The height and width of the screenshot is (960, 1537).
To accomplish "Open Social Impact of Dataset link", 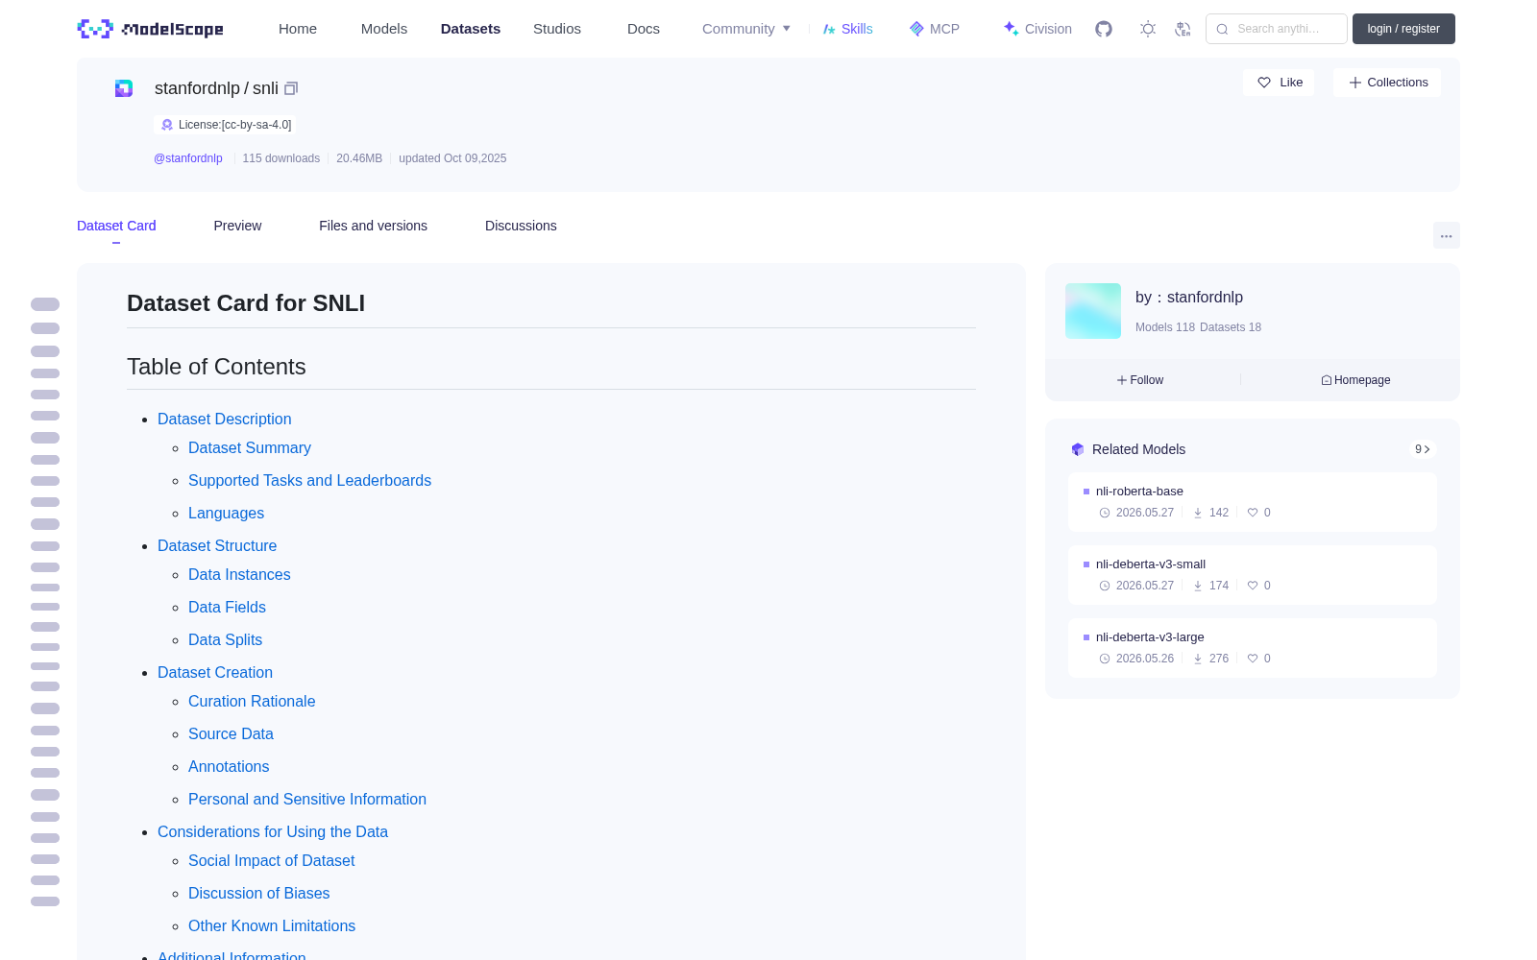I will point(271,860).
